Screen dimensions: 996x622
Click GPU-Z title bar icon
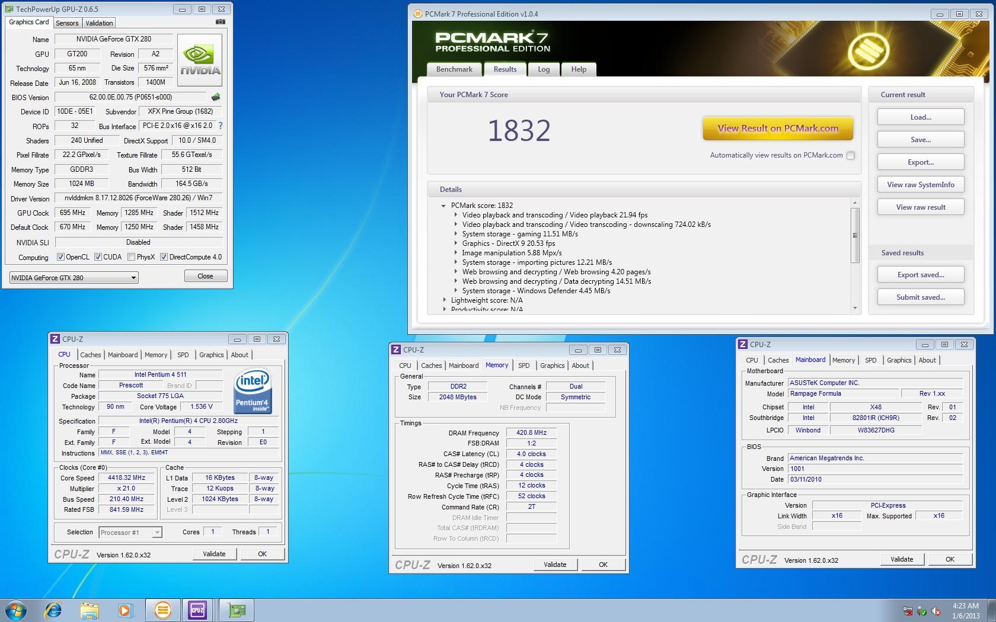pyautogui.click(x=10, y=9)
